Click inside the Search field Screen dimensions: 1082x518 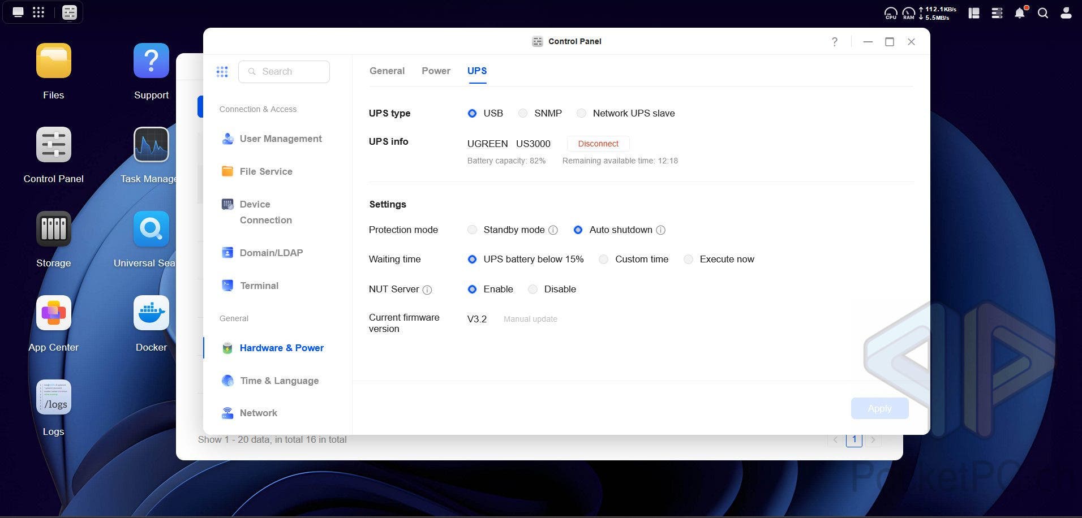click(289, 71)
